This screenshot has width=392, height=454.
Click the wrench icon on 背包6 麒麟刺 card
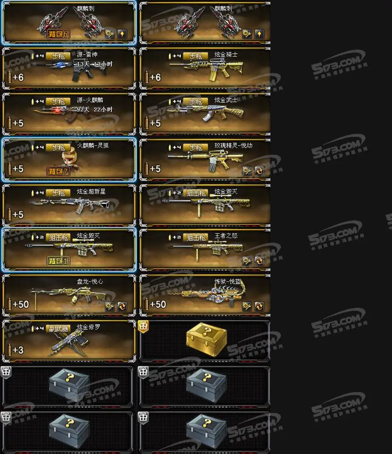coord(110,34)
